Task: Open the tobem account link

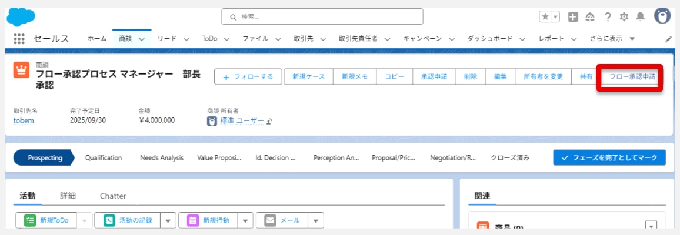Action: click(x=24, y=120)
